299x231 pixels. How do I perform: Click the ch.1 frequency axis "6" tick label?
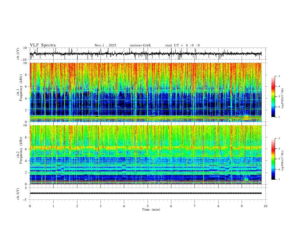(x=26, y=86)
